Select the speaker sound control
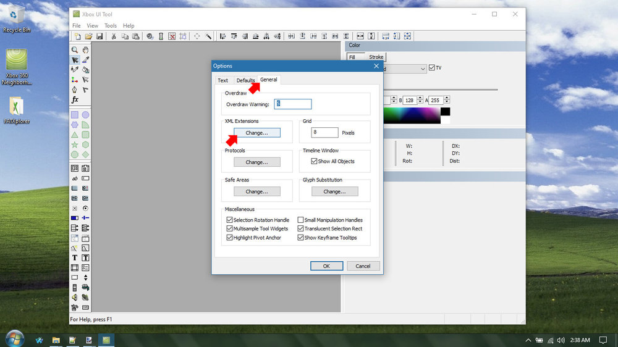The image size is (618, 347). click(75, 298)
